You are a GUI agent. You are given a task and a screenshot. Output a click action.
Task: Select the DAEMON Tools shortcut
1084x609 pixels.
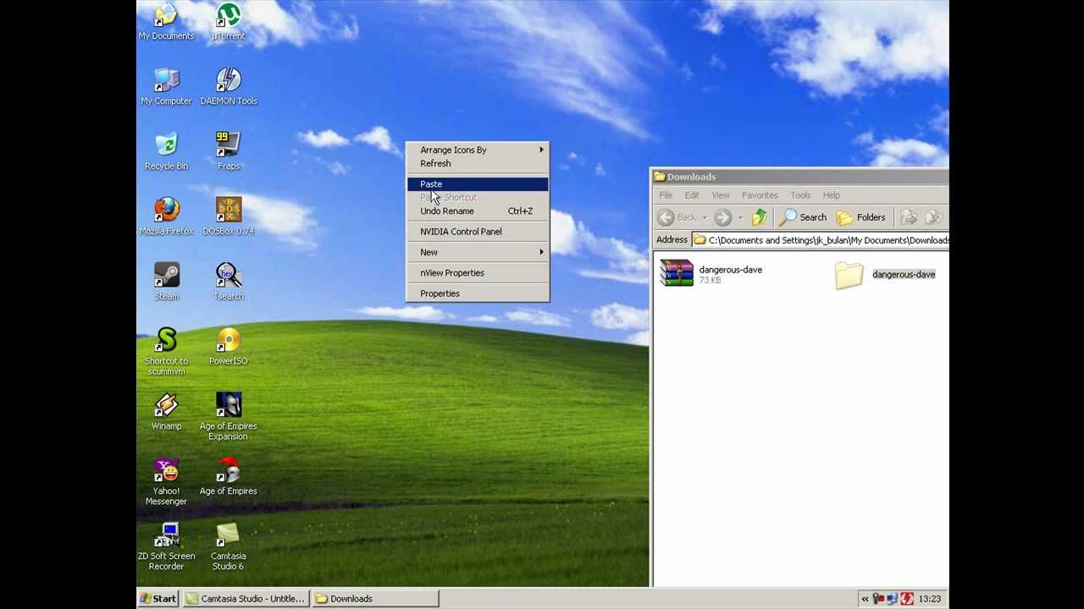pos(228,87)
